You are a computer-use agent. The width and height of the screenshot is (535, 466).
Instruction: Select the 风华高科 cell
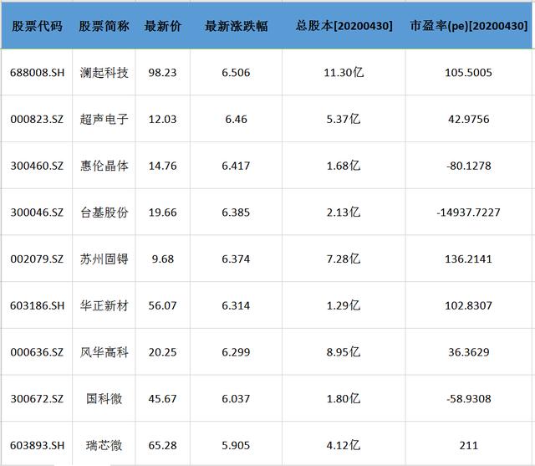click(104, 352)
